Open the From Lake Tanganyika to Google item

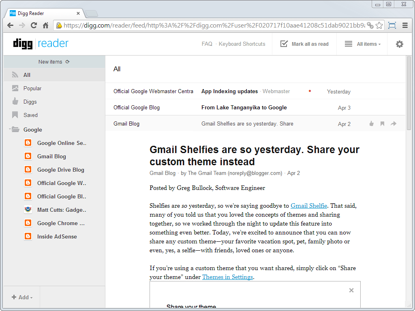click(x=244, y=107)
